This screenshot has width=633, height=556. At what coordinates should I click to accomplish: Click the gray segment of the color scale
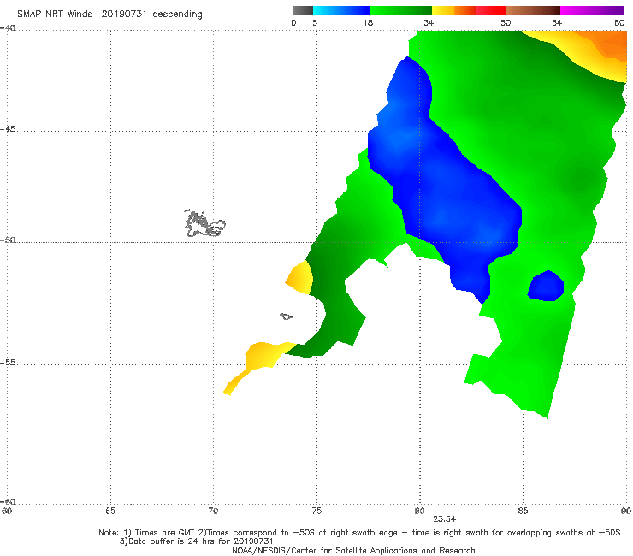[303, 10]
